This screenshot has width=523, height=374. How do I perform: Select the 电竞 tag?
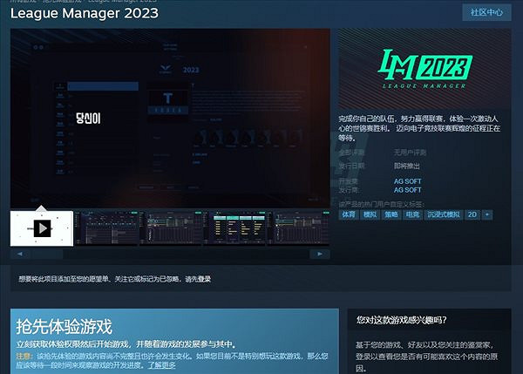click(413, 214)
